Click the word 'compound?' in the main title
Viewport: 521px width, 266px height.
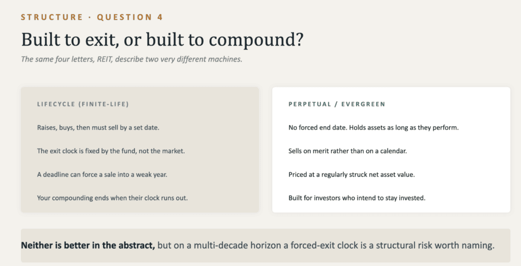(x=256, y=41)
